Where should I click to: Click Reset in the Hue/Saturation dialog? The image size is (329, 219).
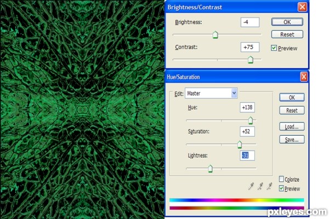pyautogui.click(x=292, y=111)
